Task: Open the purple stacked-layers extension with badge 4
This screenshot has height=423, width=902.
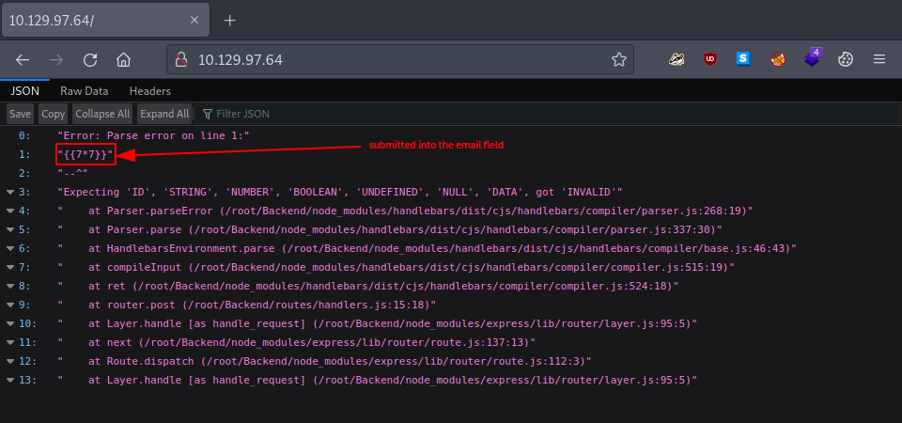Action: tap(812, 58)
